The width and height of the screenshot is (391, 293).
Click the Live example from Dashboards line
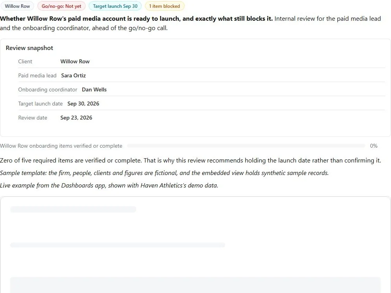click(109, 185)
